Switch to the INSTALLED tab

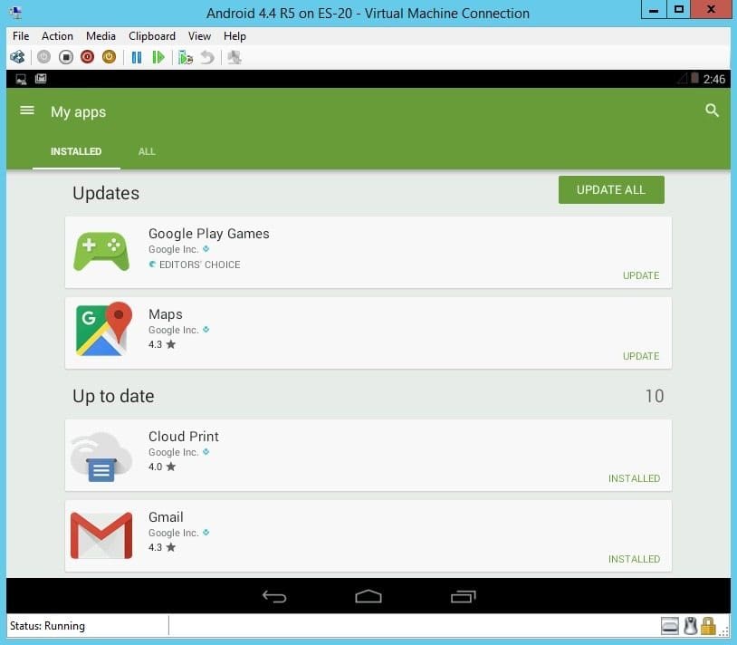pos(76,151)
